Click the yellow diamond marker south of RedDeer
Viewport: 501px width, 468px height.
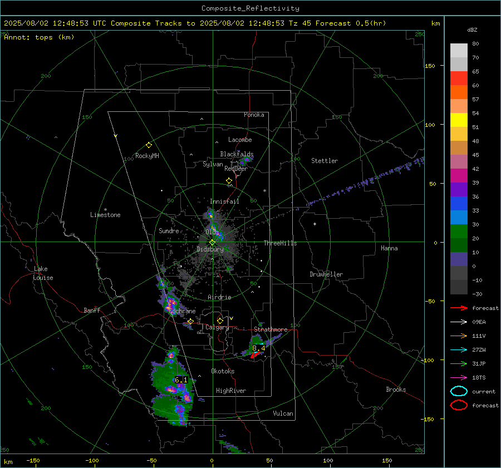tap(229, 181)
